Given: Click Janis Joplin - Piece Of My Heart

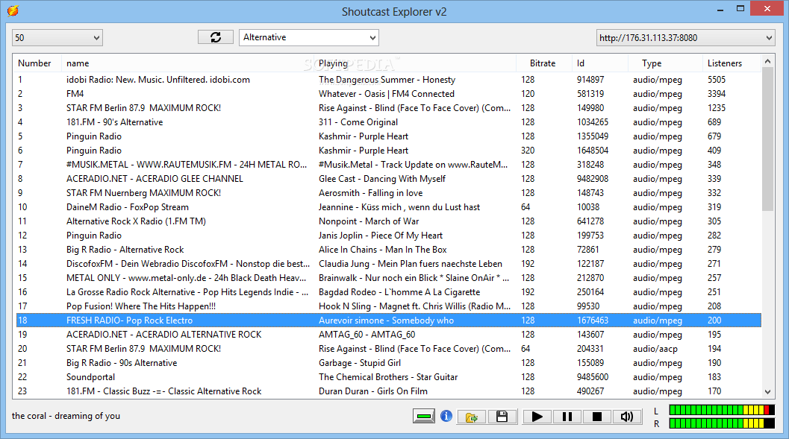Looking at the screenshot, I should tap(381, 235).
